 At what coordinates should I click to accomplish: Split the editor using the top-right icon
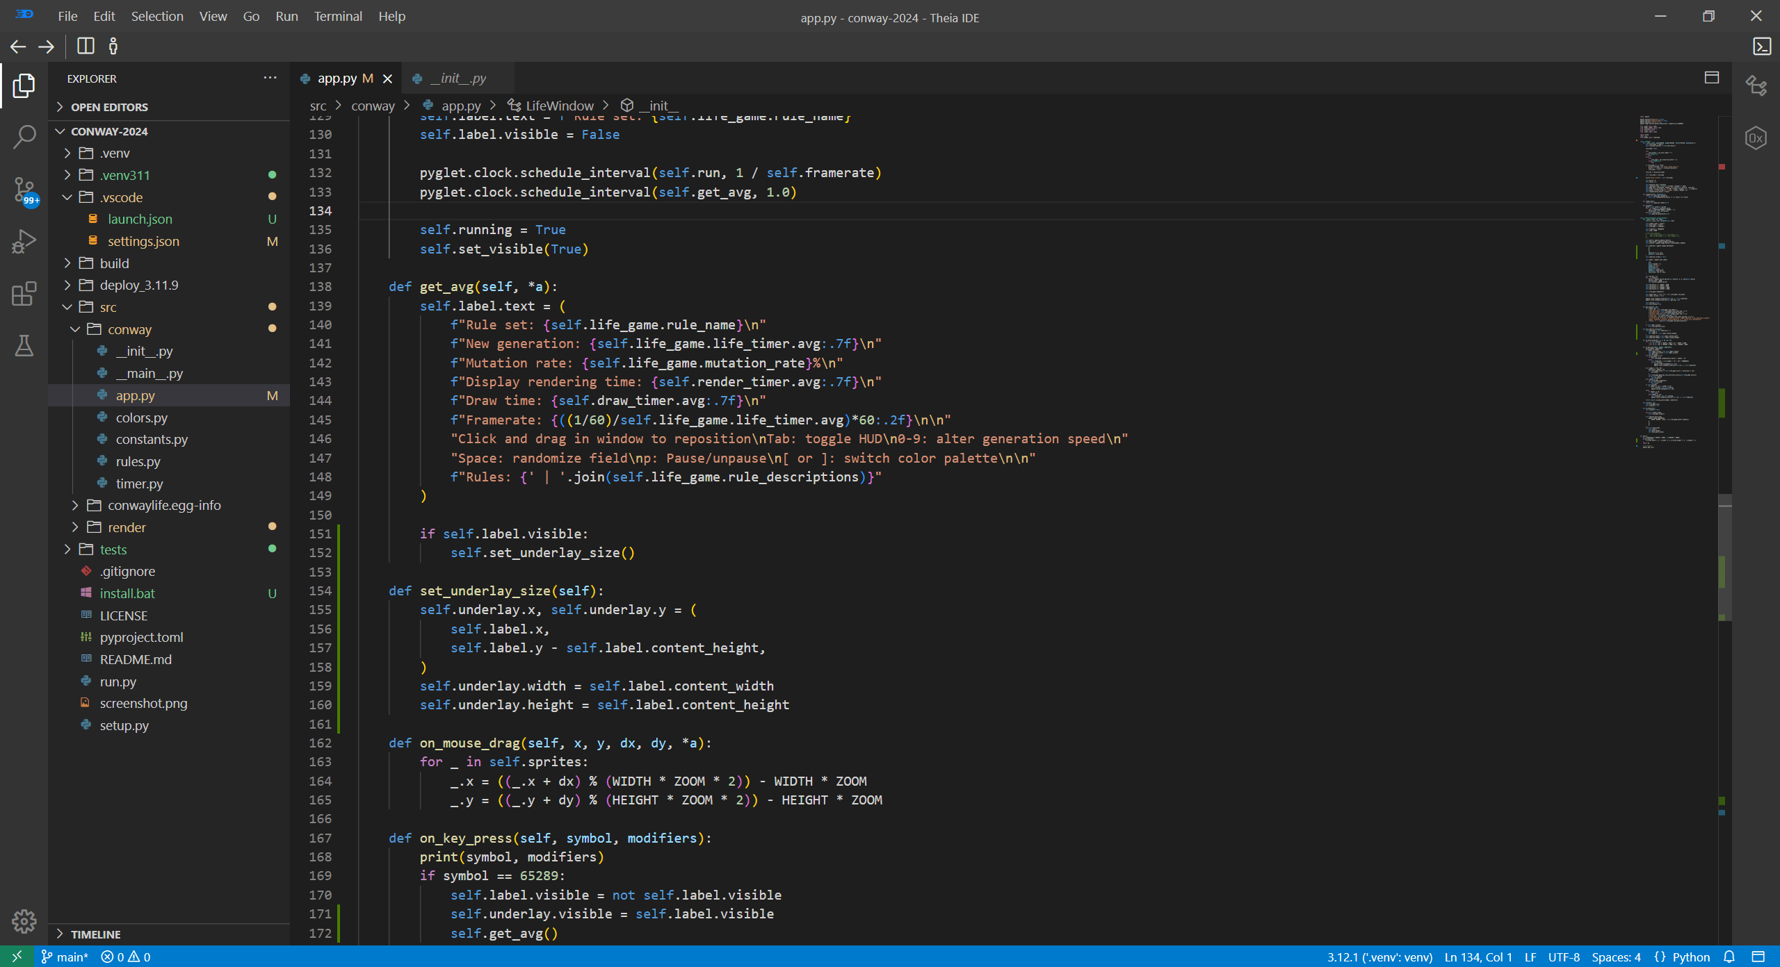[1711, 78]
